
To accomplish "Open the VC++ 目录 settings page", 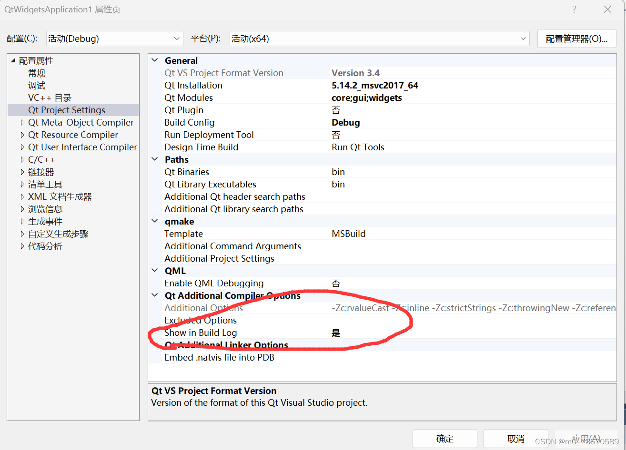I will click(x=50, y=98).
